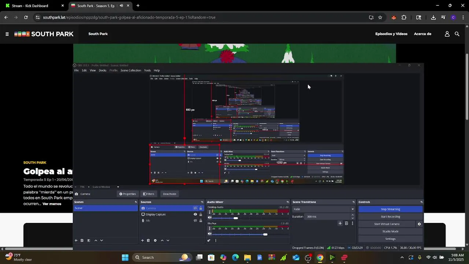Toggle the lock on the Camera source
The image size is (469, 264).
pos(200,208)
